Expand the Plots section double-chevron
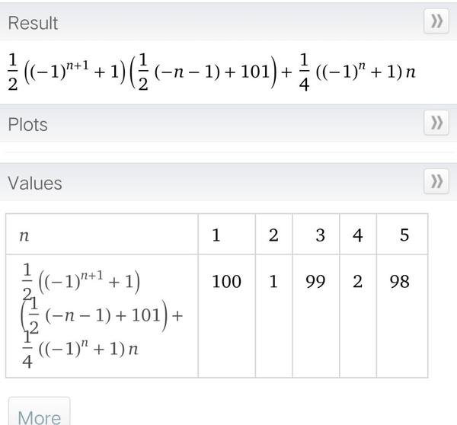 coord(436,123)
